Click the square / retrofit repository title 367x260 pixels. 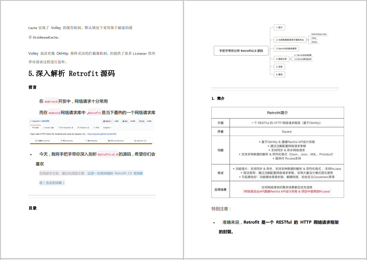coord(41,121)
